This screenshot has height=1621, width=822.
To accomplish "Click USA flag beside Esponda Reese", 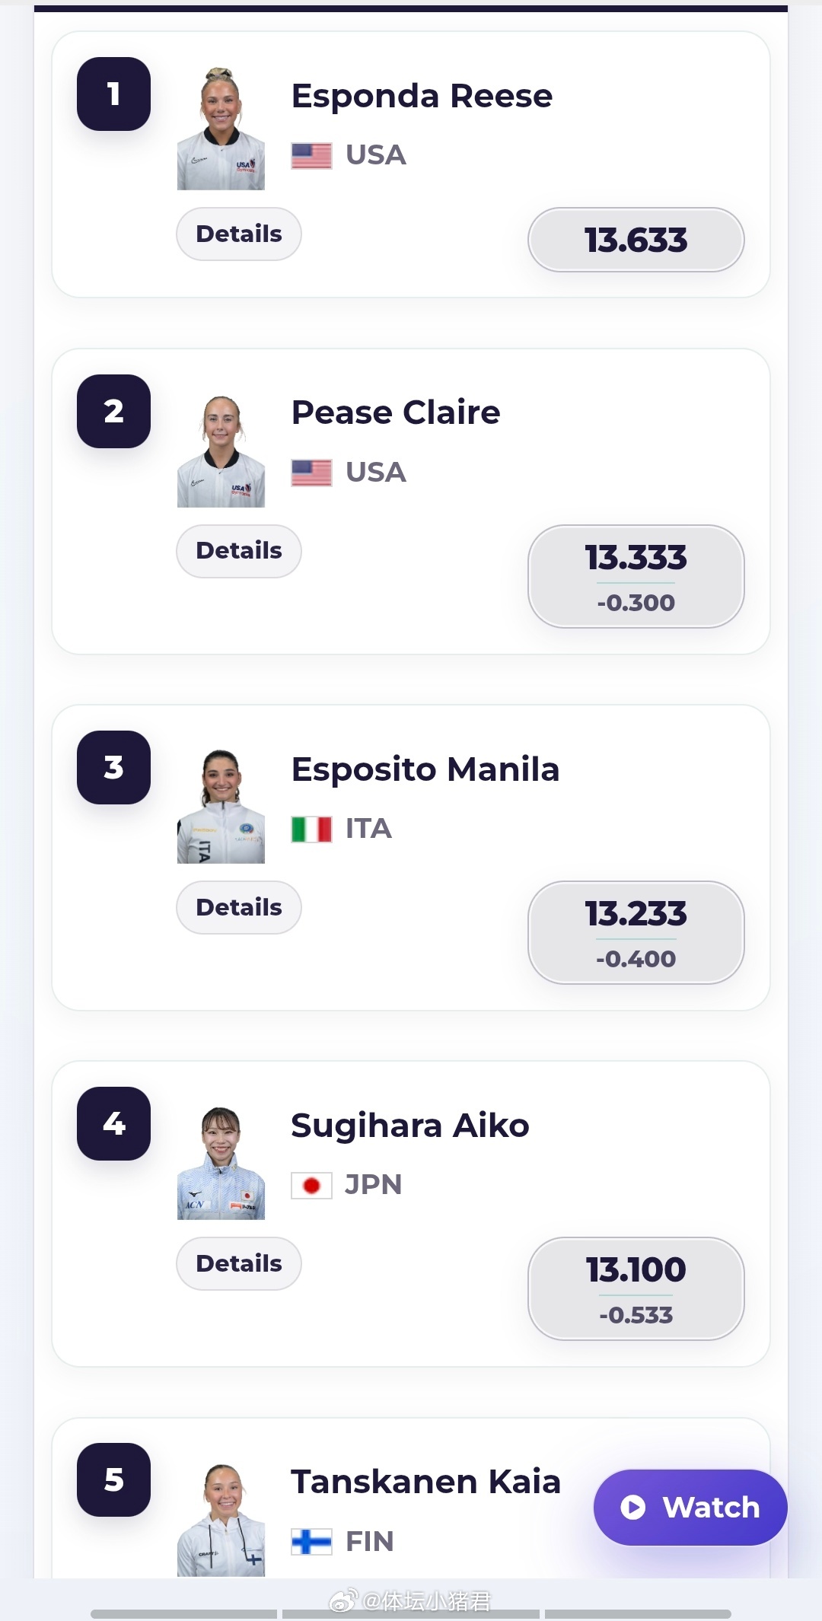I will (311, 155).
